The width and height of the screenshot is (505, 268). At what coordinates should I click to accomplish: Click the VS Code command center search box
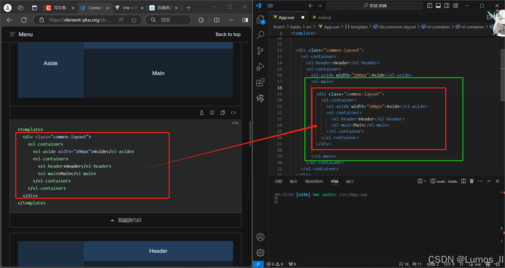coord(375,6)
